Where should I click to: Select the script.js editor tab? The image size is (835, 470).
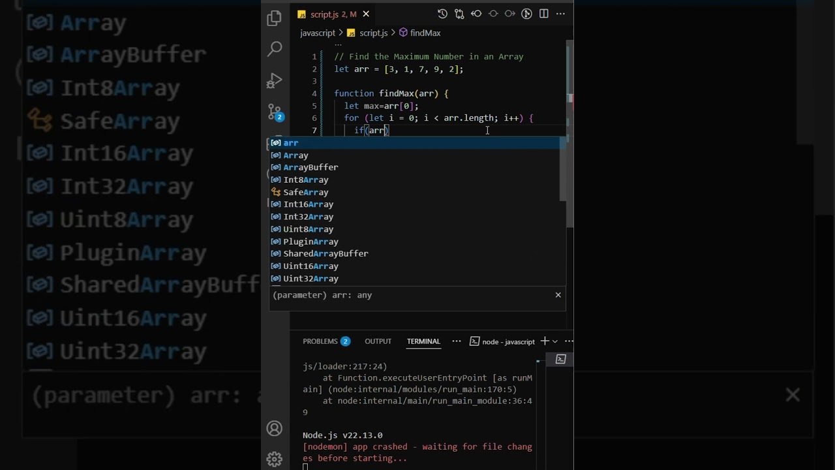pos(332,14)
